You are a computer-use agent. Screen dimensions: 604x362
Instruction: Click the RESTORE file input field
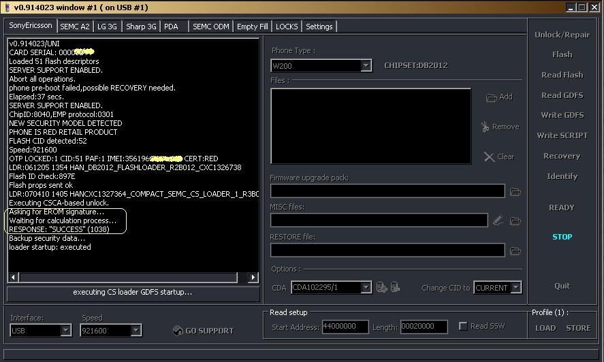tap(387, 250)
